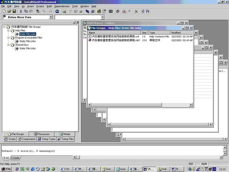Select the .cnt help contents file row

tap(140, 36)
